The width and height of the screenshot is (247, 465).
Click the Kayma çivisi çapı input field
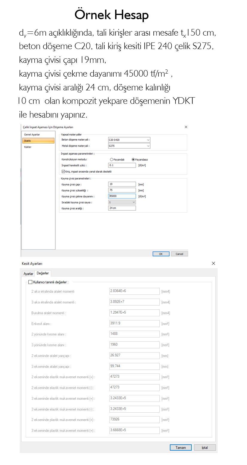click(122, 184)
